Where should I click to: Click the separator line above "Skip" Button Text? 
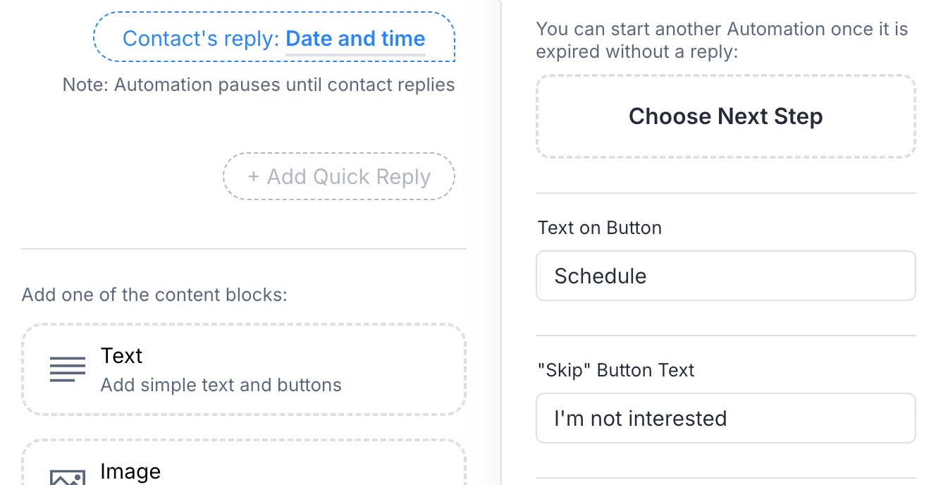click(x=725, y=336)
